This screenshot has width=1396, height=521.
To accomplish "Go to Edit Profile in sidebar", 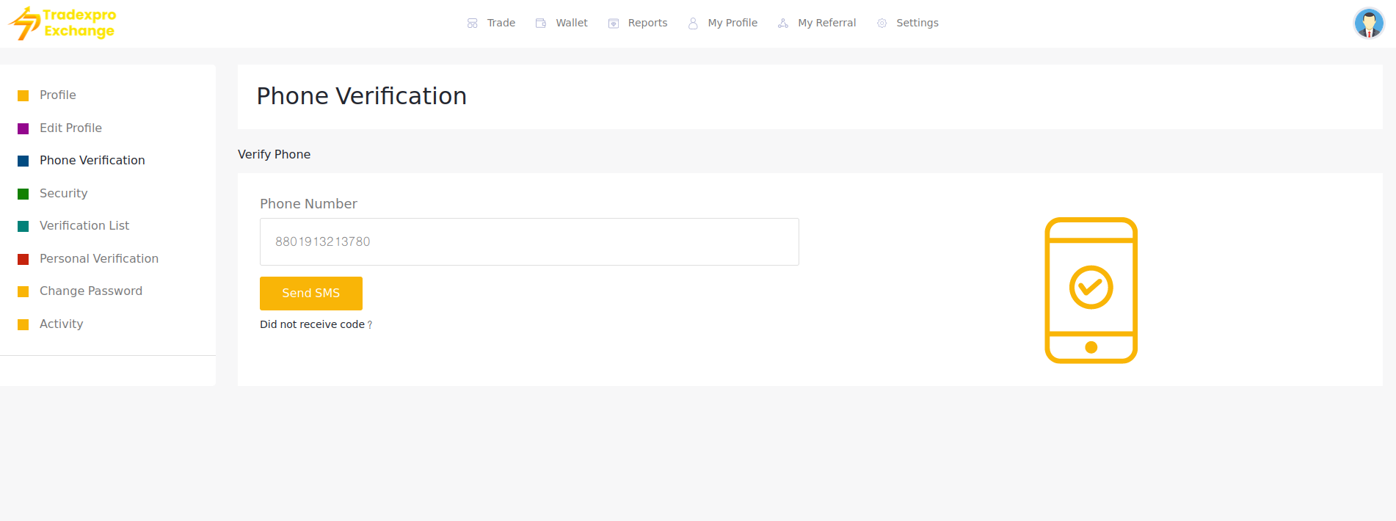I will pos(70,128).
